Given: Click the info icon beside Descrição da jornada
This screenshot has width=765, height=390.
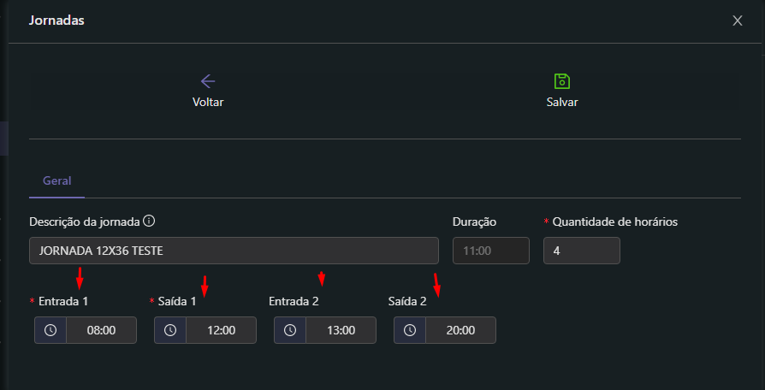Looking at the screenshot, I should pyautogui.click(x=149, y=221).
